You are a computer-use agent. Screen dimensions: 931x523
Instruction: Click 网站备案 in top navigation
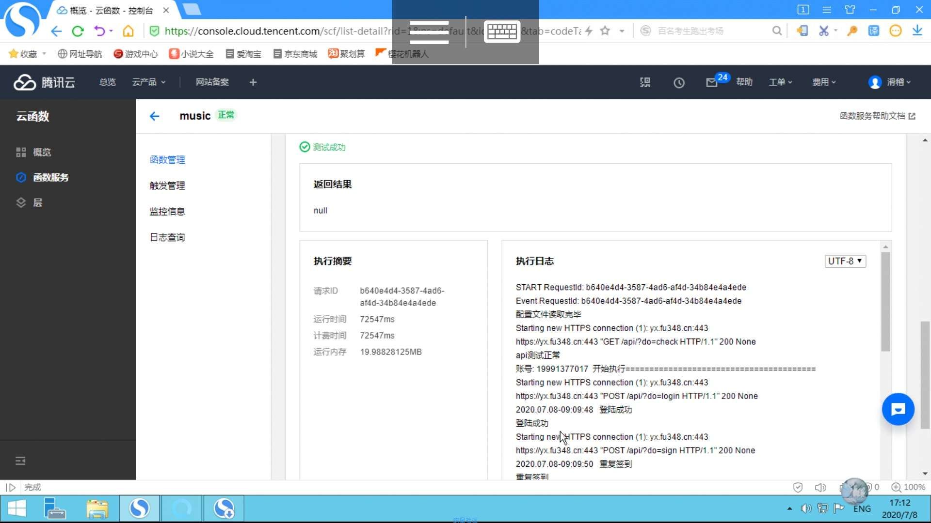(212, 82)
